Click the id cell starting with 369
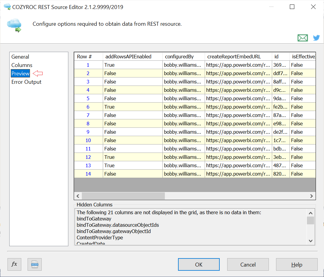 tap(281, 65)
